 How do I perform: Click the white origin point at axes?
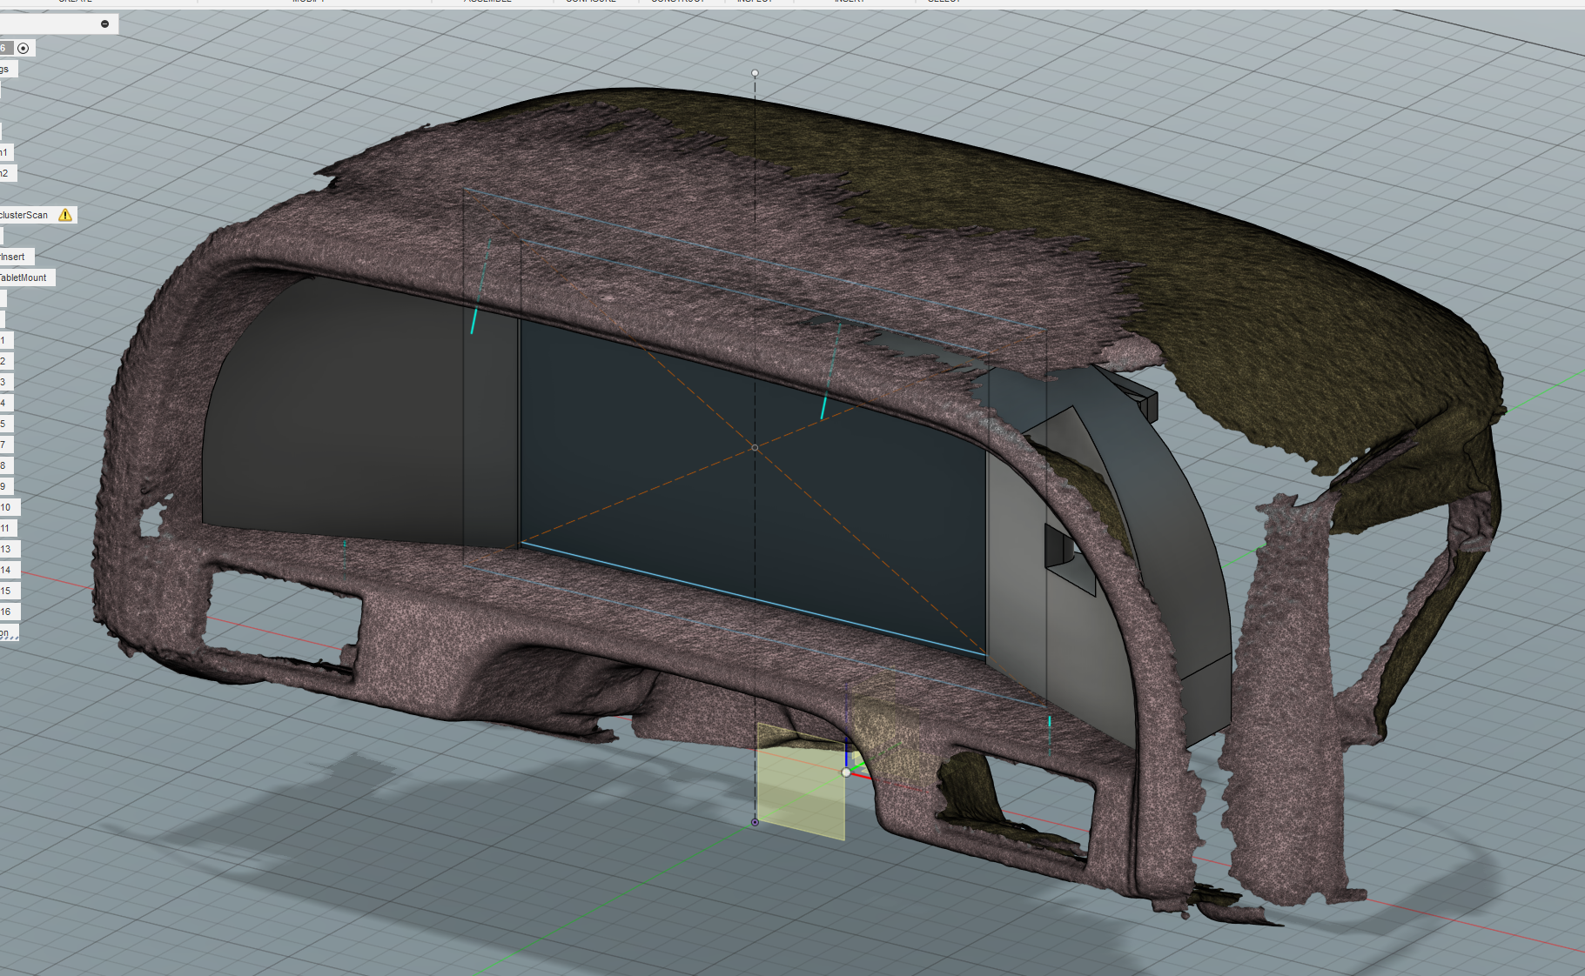pos(846,772)
